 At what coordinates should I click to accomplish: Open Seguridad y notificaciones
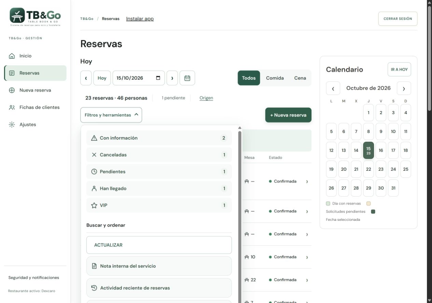coord(34,278)
